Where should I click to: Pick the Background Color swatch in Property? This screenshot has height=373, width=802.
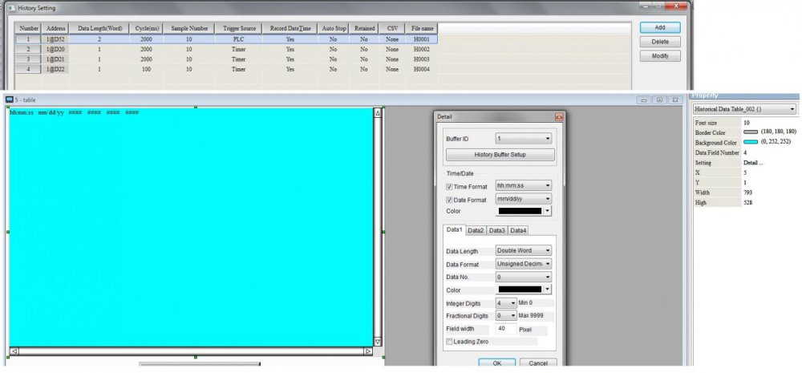[751, 142]
